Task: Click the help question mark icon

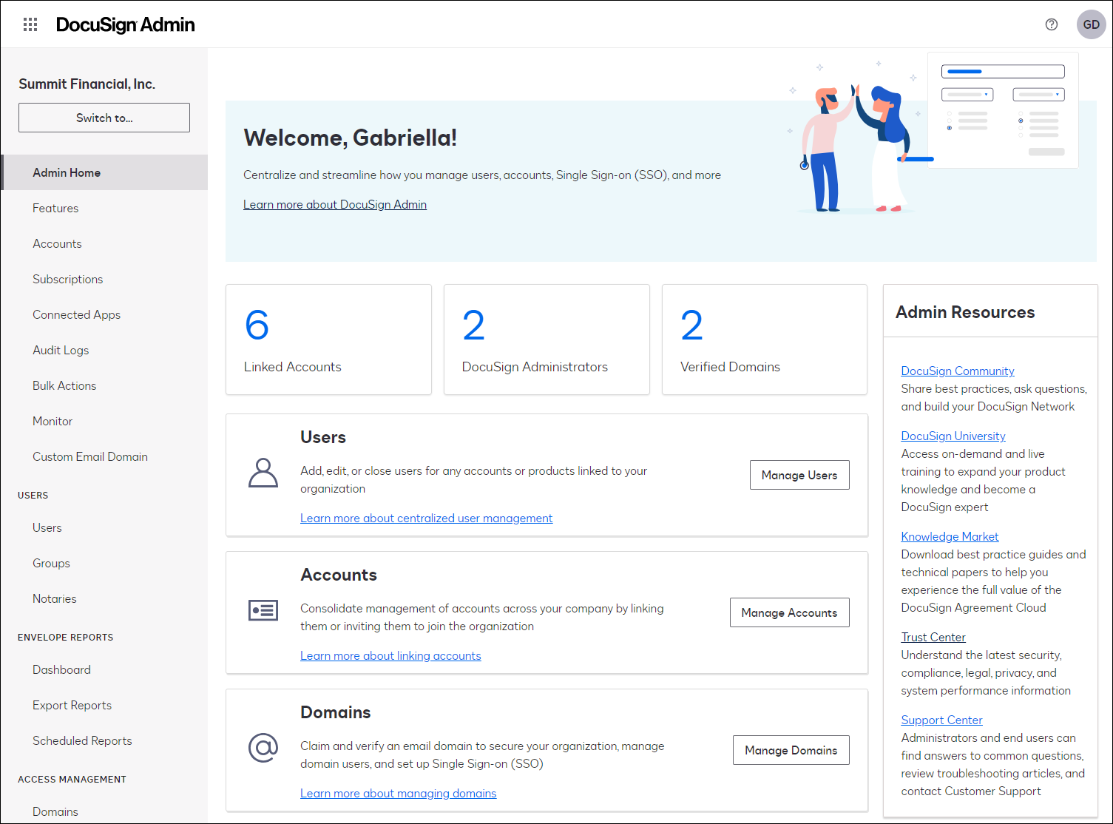Action: [1051, 24]
